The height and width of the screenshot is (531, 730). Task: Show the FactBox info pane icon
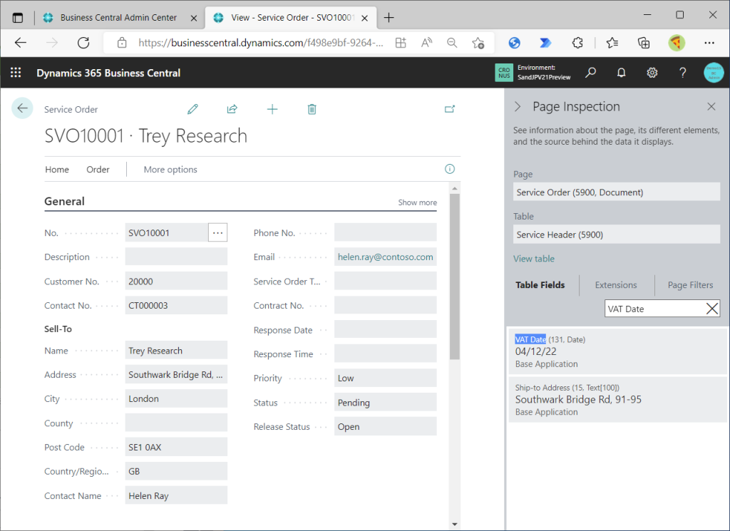tap(450, 169)
